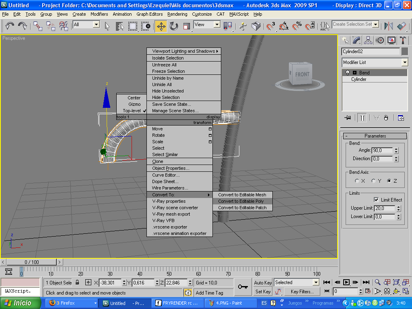
Task: Toggle the 3D Snaps magnet
Action: click(x=270, y=26)
